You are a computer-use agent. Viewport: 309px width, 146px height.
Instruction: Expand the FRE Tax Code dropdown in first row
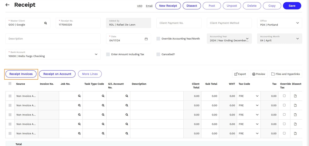pyautogui.click(x=257, y=96)
